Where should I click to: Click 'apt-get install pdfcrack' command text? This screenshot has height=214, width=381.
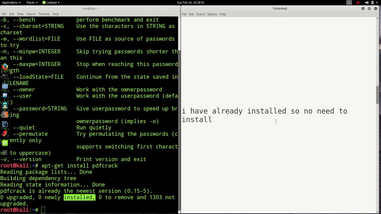79,166
